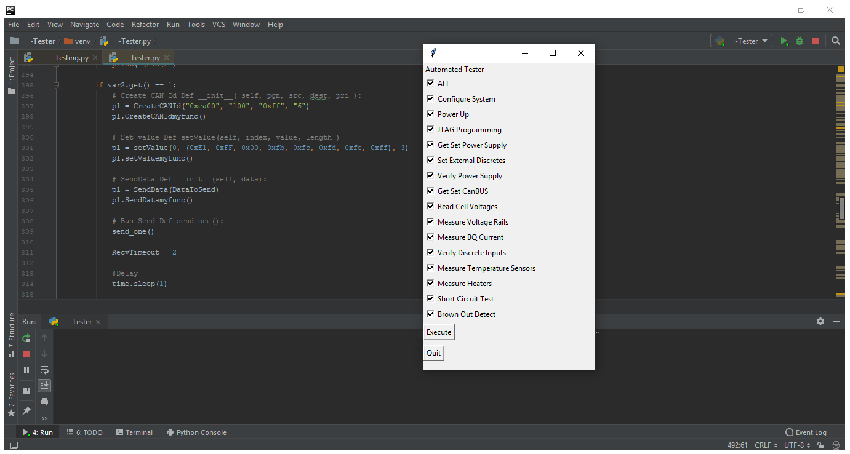The height and width of the screenshot is (454, 850).
Task: Uncheck the JTAG Programming checkbox
Action: tap(431, 130)
